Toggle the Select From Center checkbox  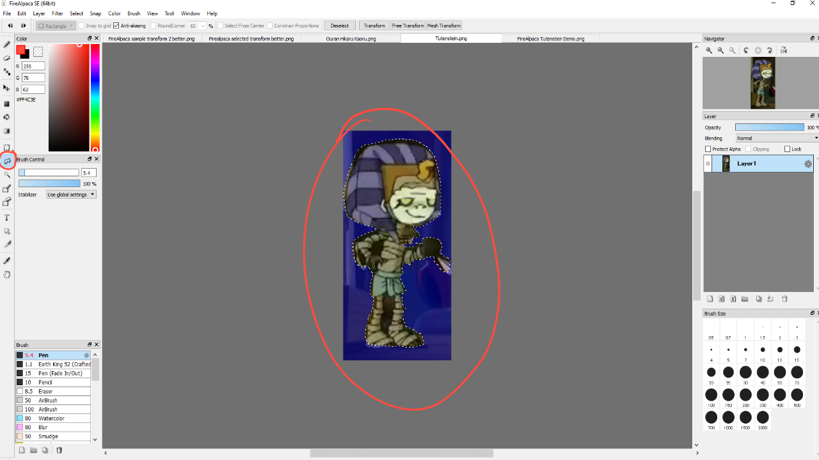(221, 26)
